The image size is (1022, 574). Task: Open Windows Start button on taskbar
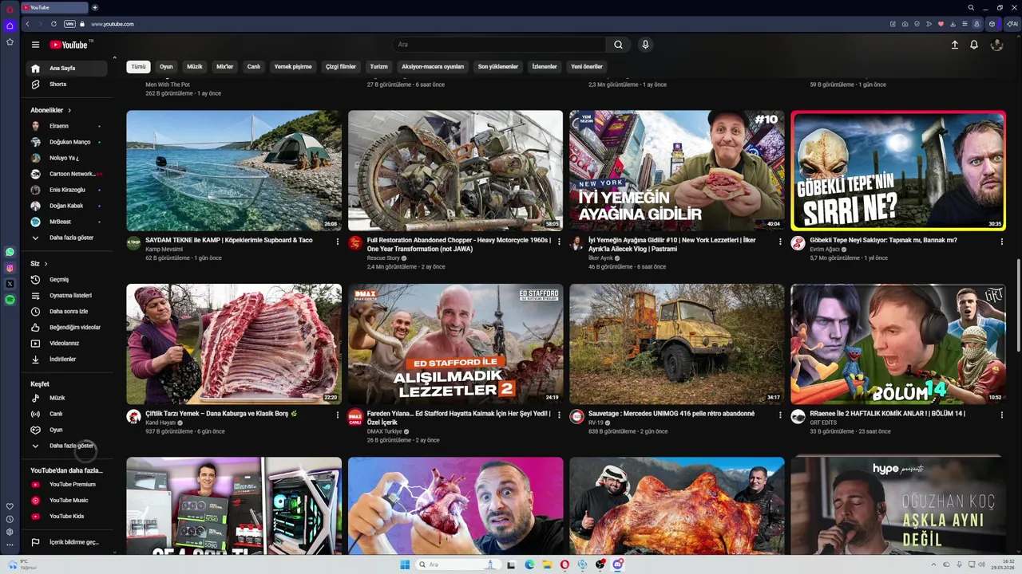point(405,564)
